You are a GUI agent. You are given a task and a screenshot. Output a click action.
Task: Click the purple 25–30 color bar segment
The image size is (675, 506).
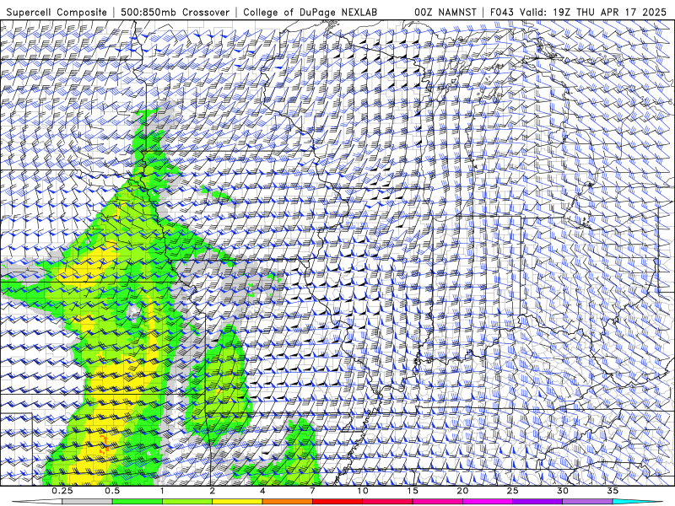click(x=537, y=502)
